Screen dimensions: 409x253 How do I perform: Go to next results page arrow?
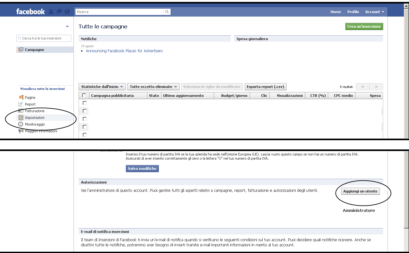(376, 87)
